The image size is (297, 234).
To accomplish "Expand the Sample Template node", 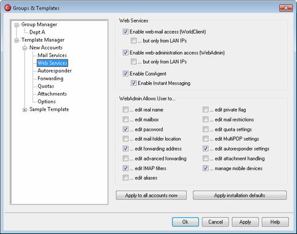I will [x=25, y=110].
